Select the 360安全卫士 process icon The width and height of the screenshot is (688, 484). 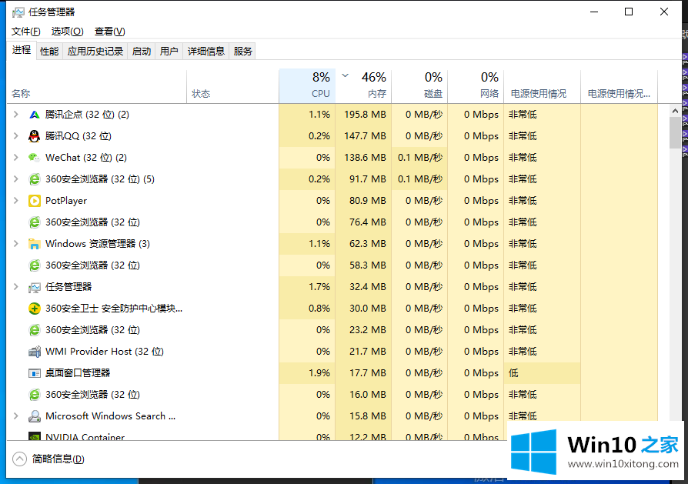(x=34, y=309)
